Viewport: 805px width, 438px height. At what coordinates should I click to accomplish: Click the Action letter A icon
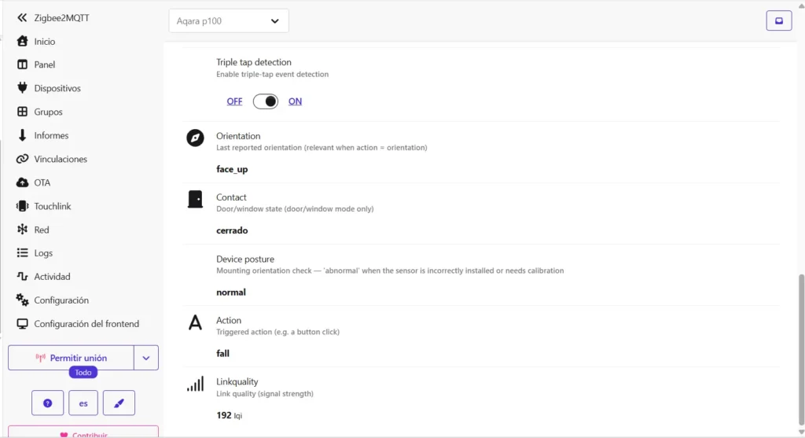[x=195, y=322]
